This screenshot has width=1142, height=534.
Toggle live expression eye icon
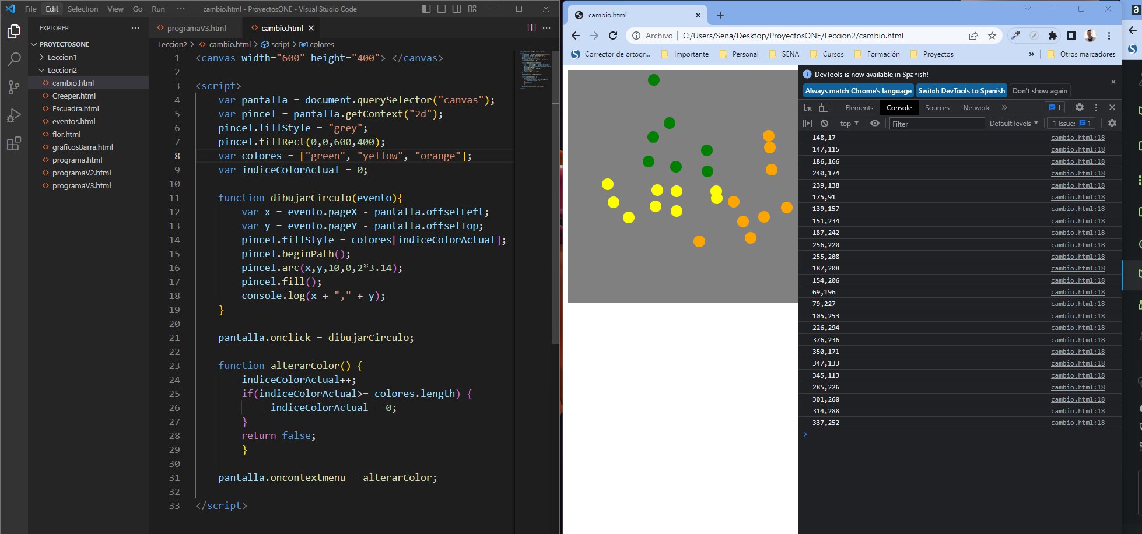click(875, 123)
